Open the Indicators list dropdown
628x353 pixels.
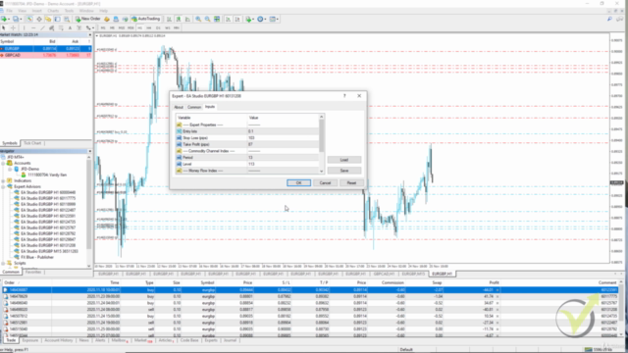tap(253, 19)
